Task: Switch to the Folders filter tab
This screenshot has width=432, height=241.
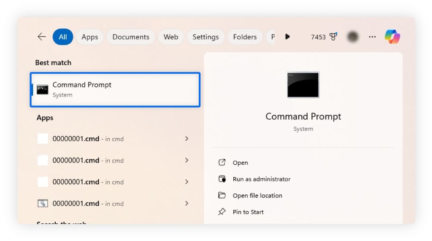Action: (x=245, y=37)
